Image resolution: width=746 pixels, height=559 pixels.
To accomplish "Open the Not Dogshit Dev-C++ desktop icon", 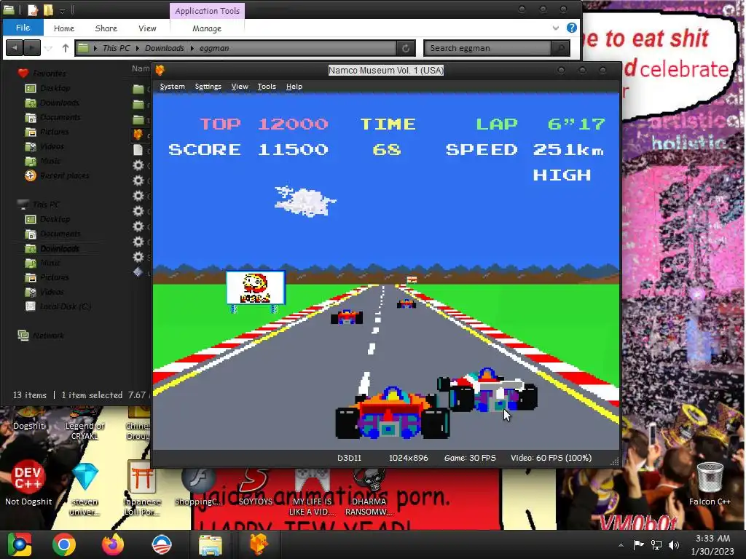I will (28, 483).
